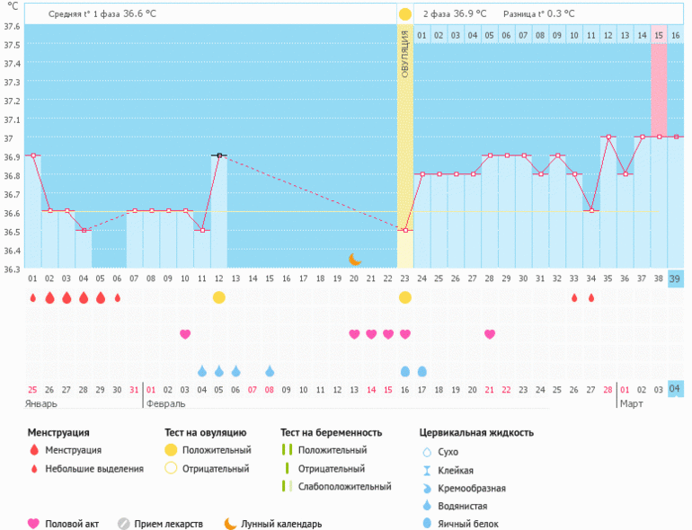Click the small spotting drop on day 33

(x=574, y=297)
